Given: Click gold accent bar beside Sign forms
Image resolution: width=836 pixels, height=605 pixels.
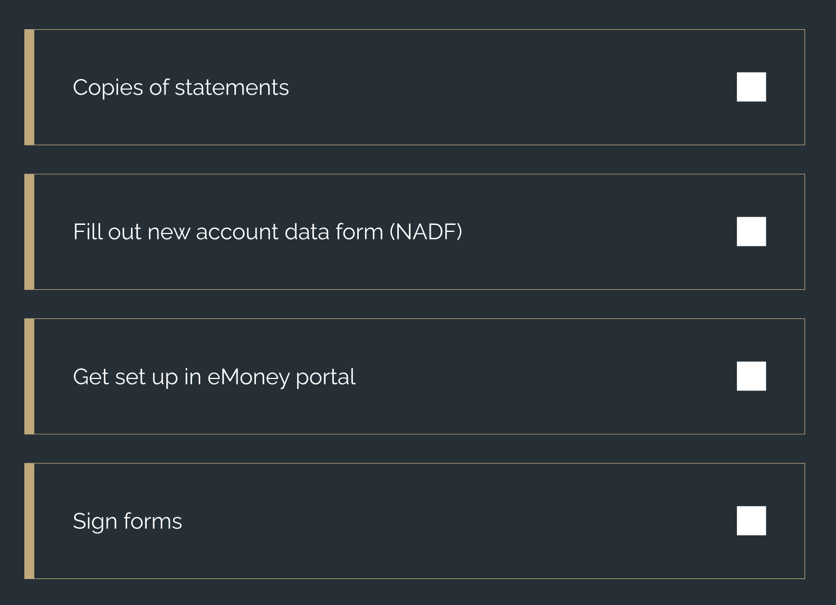Looking at the screenshot, I should coord(29,521).
